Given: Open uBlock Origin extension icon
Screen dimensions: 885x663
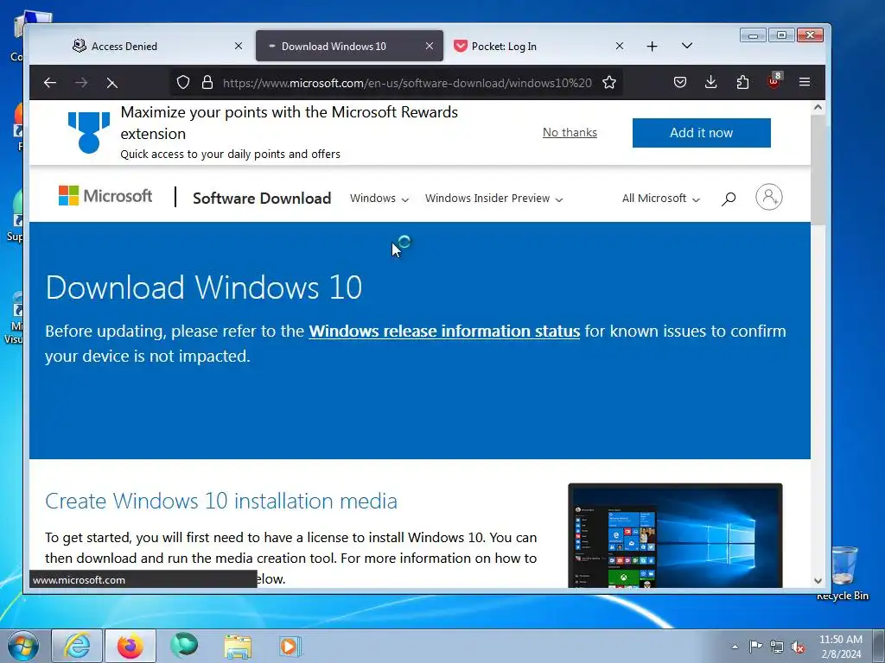Looking at the screenshot, I should [x=774, y=81].
